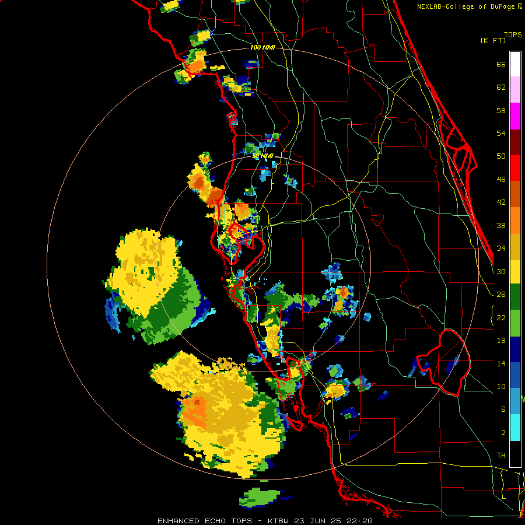Click the 6 legend value
This screenshot has height=525, width=525.
[x=503, y=409]
